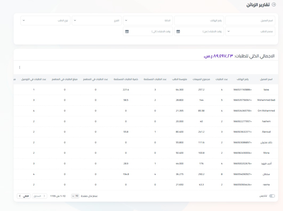
Task: Click the متوسط الطلب column header
Action: 180,79
